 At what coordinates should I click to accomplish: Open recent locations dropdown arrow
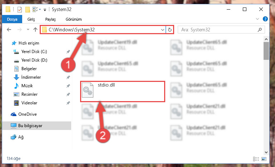pos(28,30)
